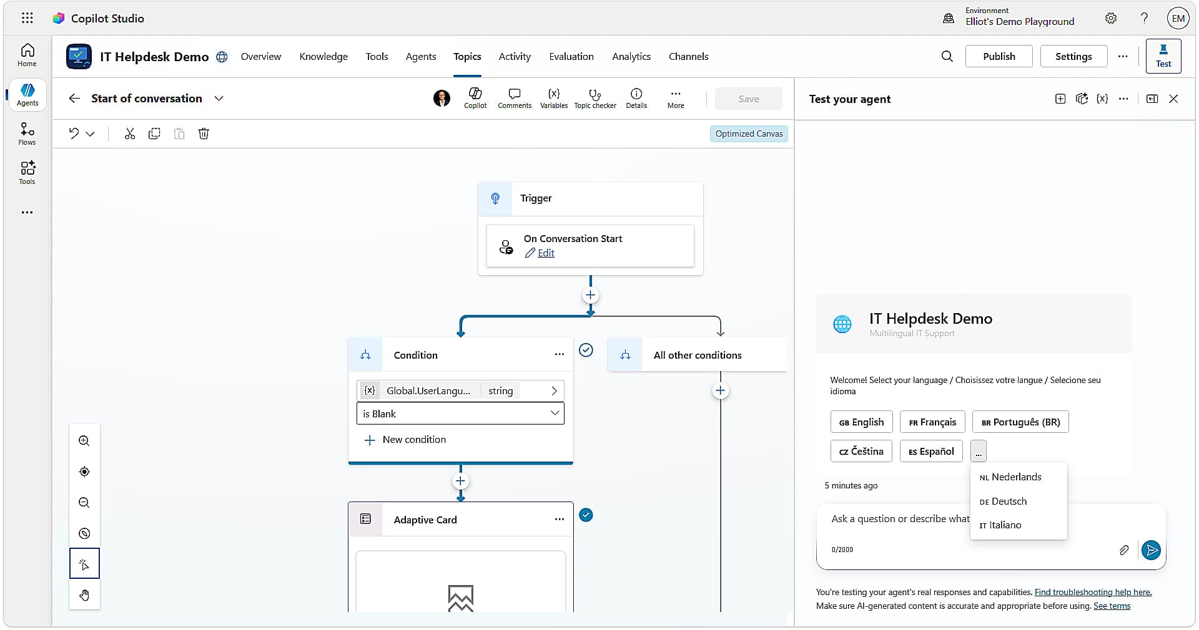Open the Channels tab
1199x630 pixels.
688,56
